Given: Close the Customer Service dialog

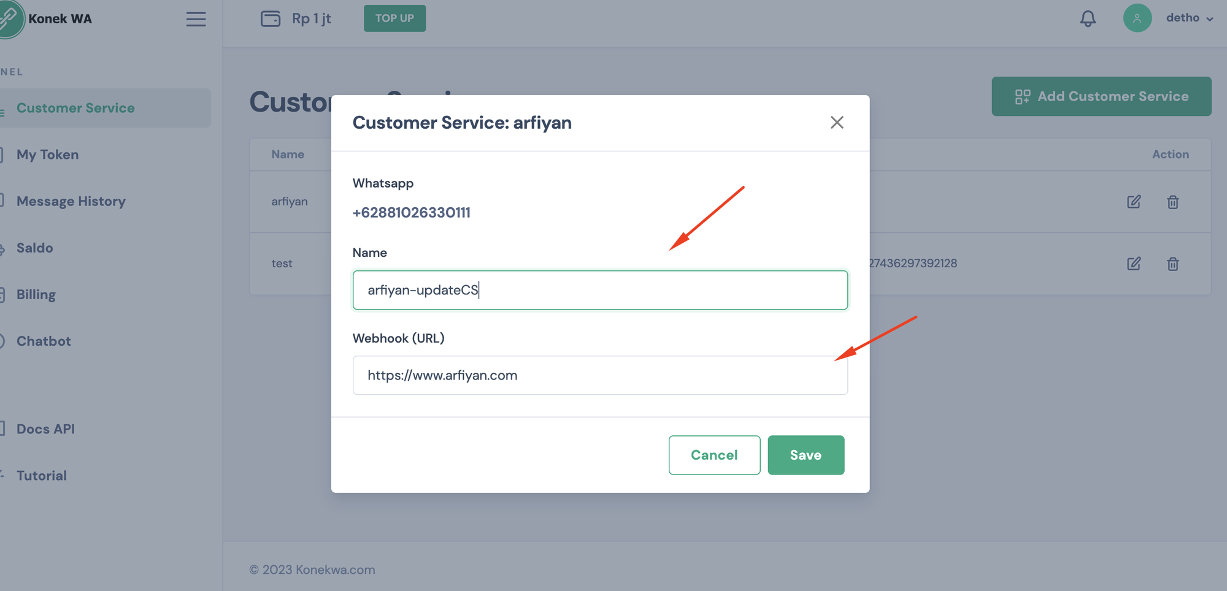Looking at the screenshot, I should (x=837, y=123).
